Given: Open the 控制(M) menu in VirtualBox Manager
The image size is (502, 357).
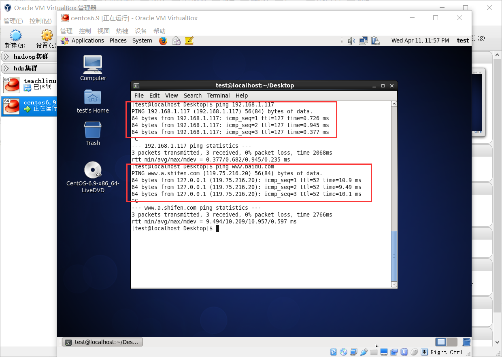Looking at the screenshot, I should click(41, 21).
